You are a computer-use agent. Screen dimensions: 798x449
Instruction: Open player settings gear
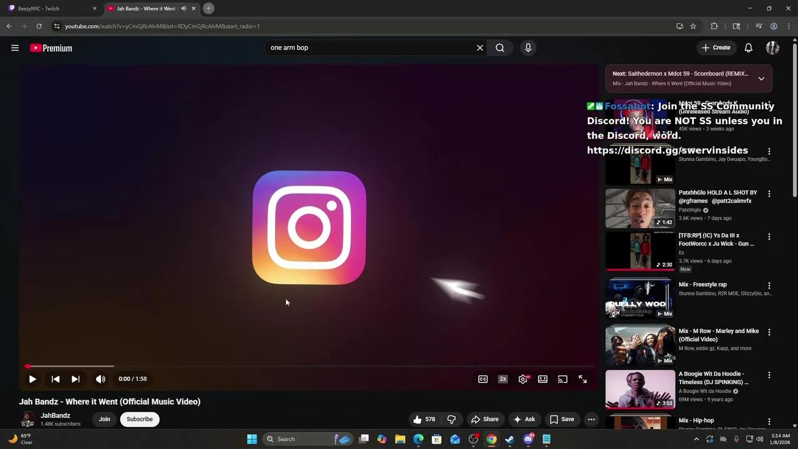(x=523, y=379)
